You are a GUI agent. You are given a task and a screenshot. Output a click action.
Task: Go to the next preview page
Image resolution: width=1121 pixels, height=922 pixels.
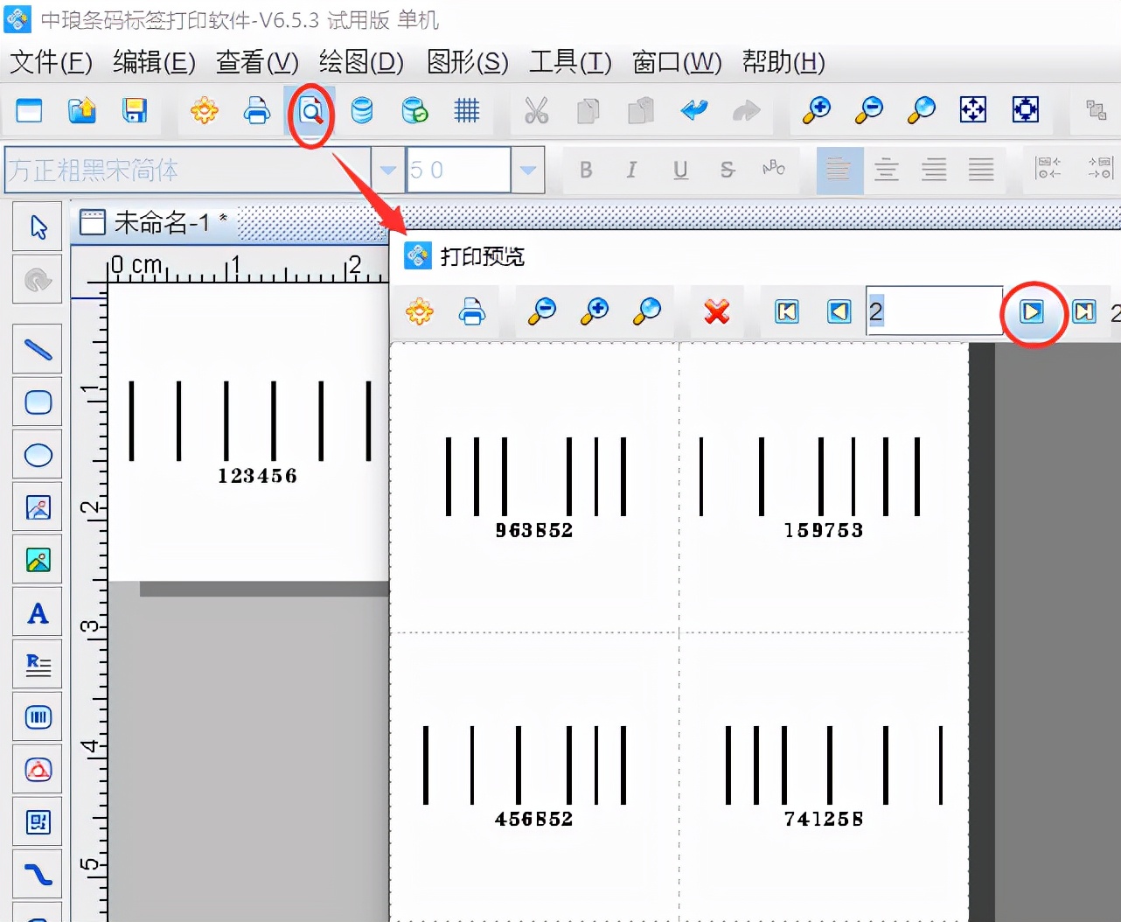coord(1034,311)
